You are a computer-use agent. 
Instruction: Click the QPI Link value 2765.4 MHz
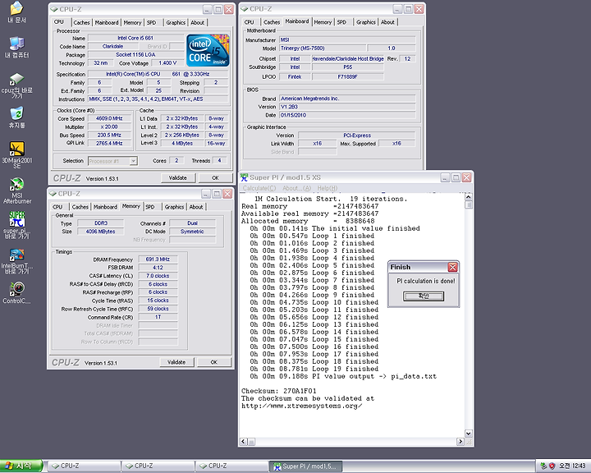click(109, 144)
